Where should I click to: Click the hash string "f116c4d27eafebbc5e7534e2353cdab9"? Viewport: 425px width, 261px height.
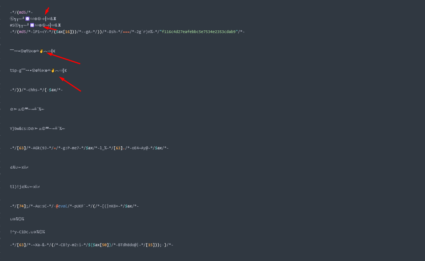[200, 32]
